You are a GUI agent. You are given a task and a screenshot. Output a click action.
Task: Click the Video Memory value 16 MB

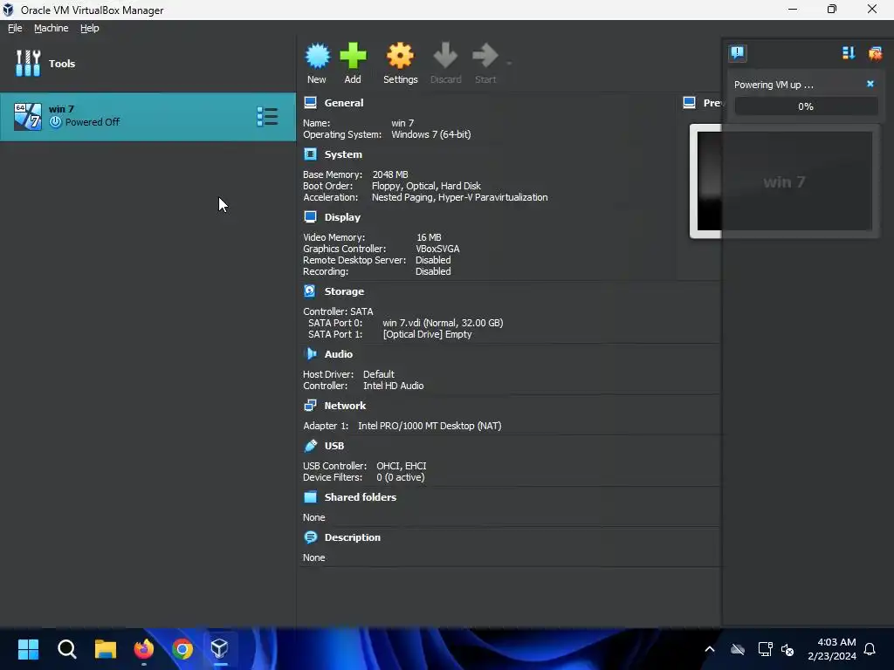(428, 237)
